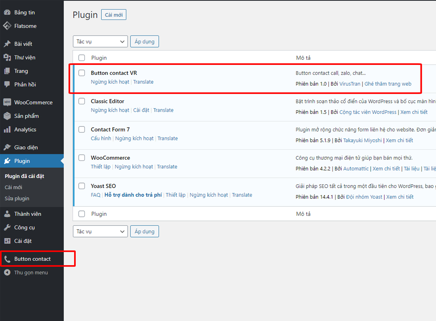
Task: Open the Cài mới submenu item
Action: coord(13,187)
